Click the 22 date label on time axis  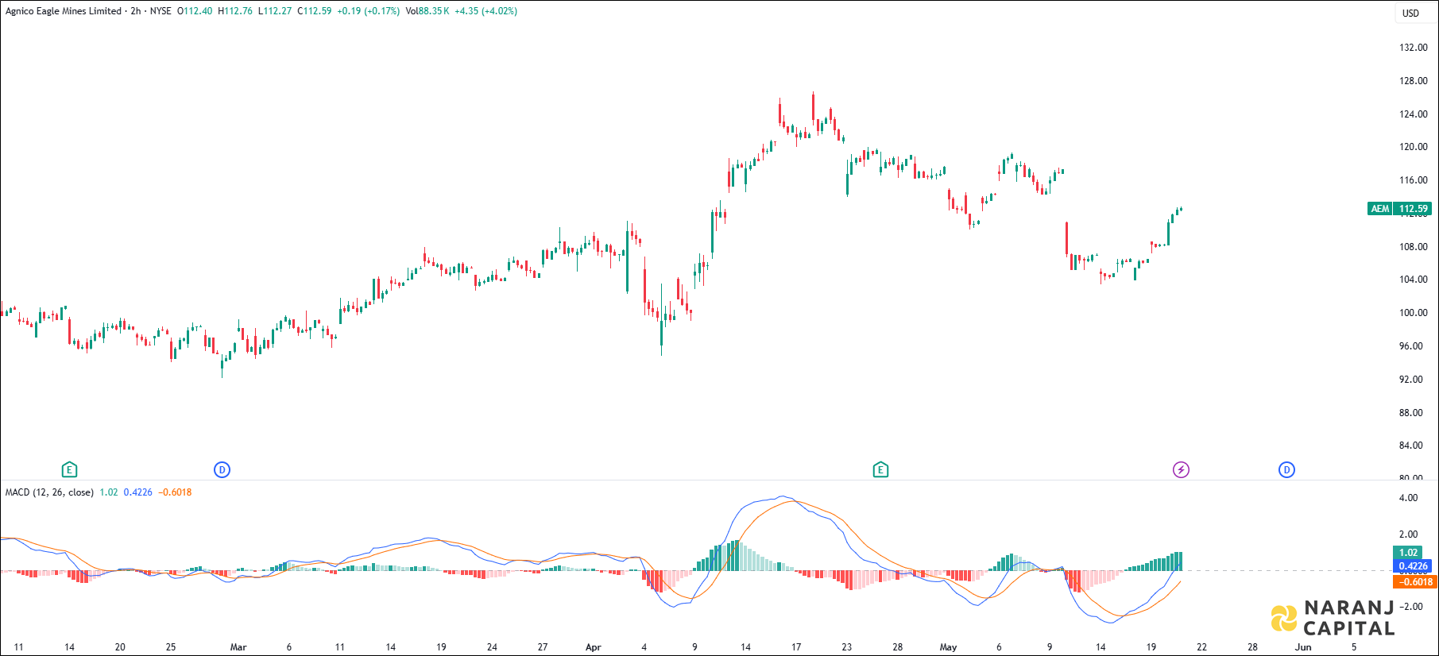(x=1201, y=647)
